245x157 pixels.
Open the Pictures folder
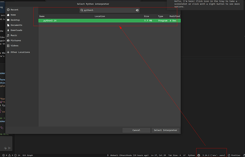pos(15,40)
